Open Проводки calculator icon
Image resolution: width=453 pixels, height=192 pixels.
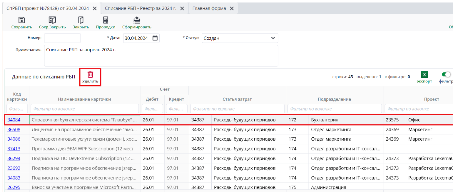pyautogui.click(x=106, y=20)
